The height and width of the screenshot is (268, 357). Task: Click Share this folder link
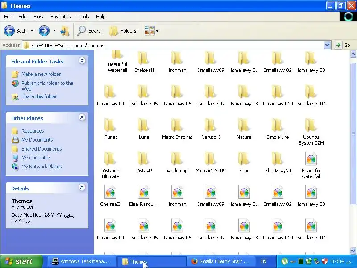point(39,96)
